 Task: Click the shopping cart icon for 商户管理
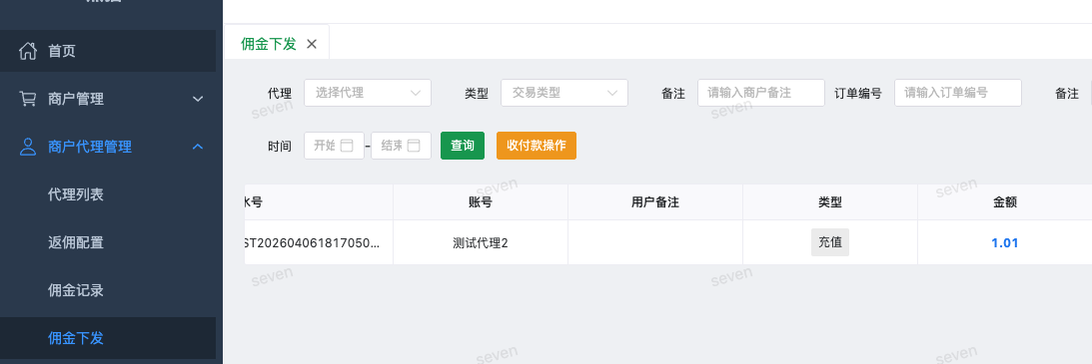28,99
